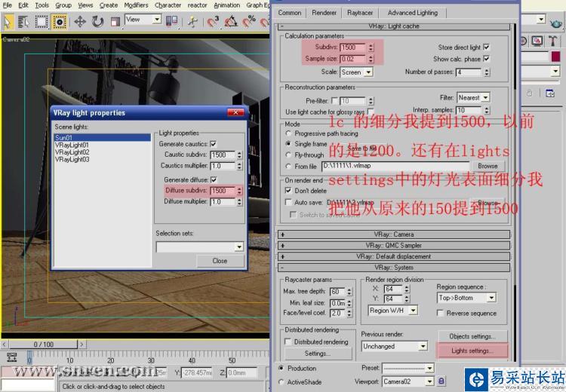Toggle the Percent Snap icon
Screen dimensions: 566x392
pos(249,22)
